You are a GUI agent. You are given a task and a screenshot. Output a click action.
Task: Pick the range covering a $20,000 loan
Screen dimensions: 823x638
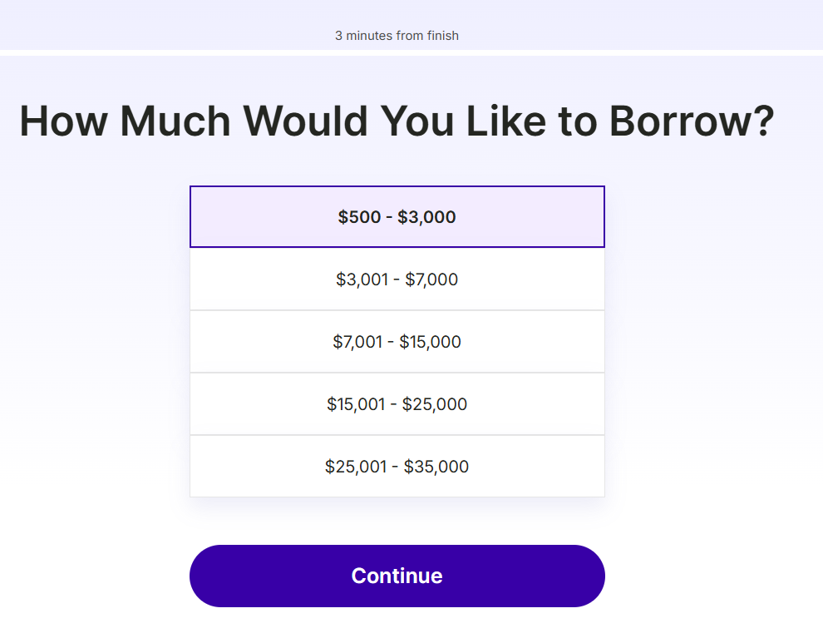pos(397,404)
